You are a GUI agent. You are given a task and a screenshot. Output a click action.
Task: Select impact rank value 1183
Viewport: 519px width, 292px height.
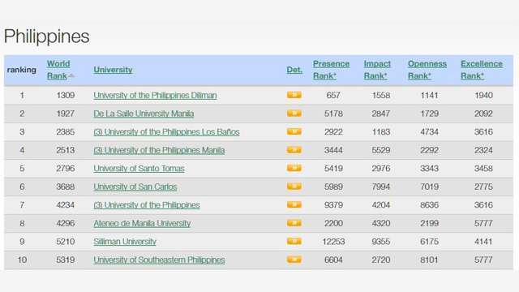[381, 131]
